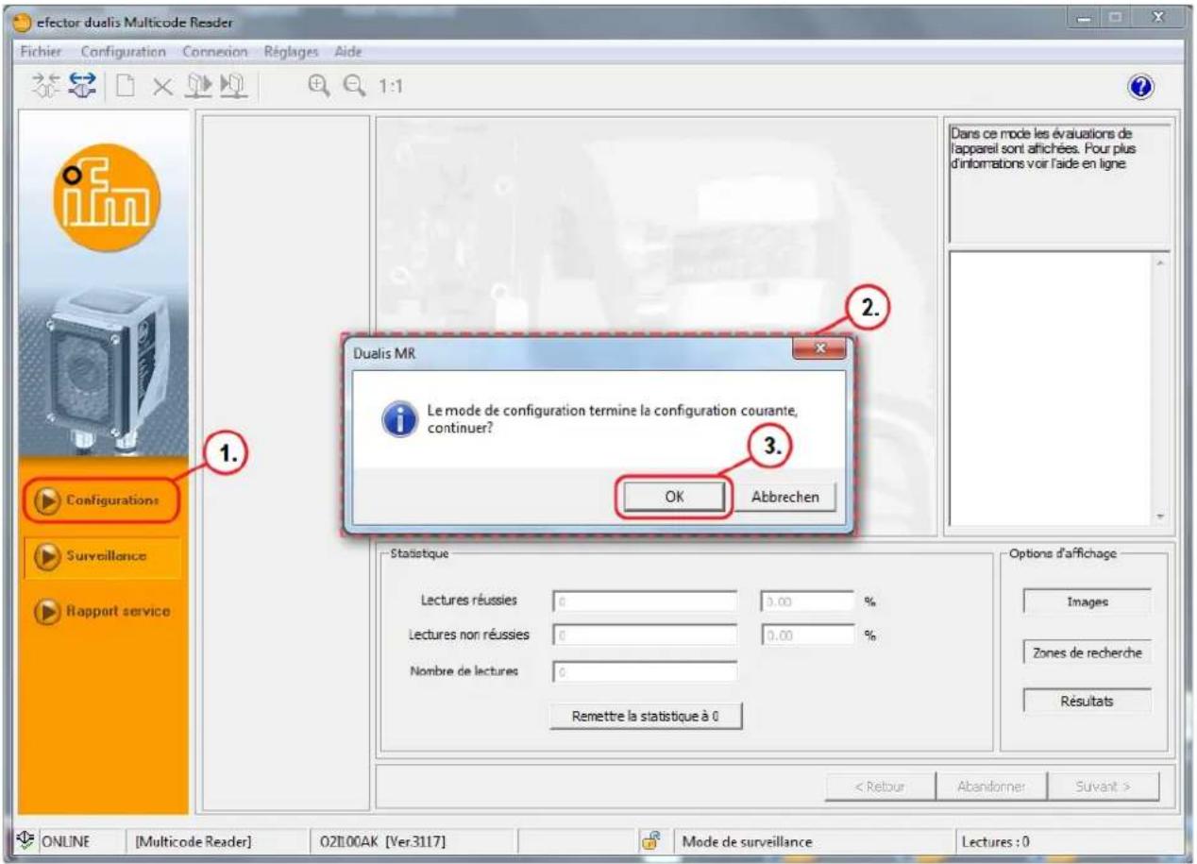Cancel the dialog with Abbrechen

[x=784, y=497]
